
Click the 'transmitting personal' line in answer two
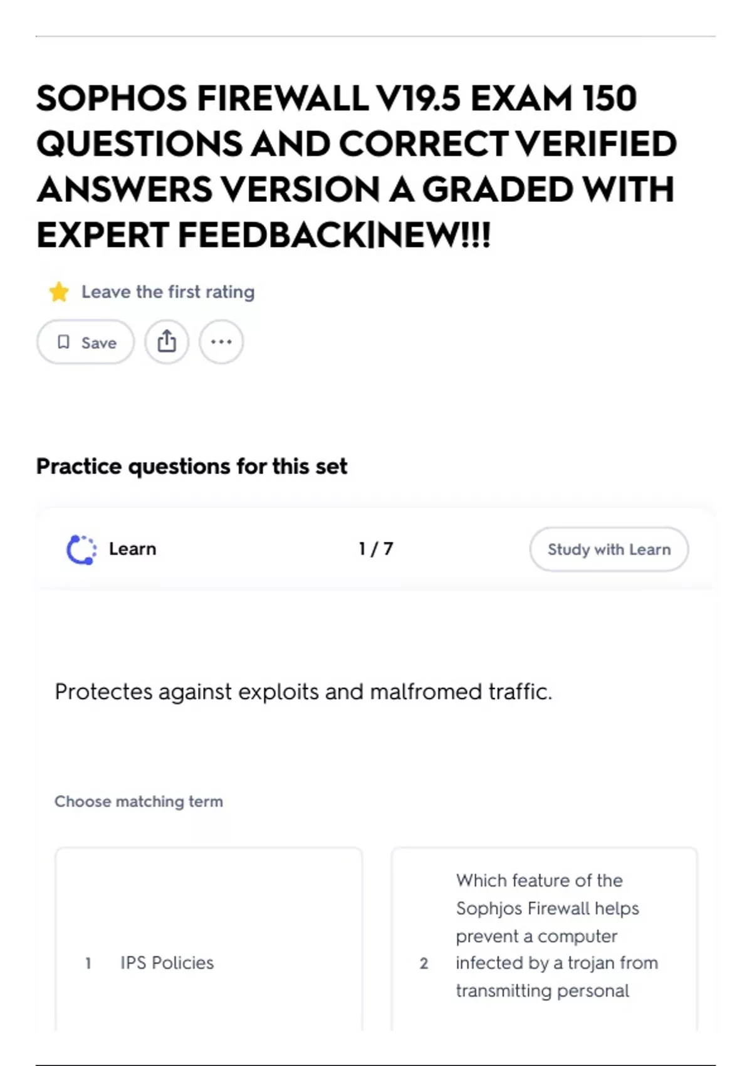[x=542, y=991]
